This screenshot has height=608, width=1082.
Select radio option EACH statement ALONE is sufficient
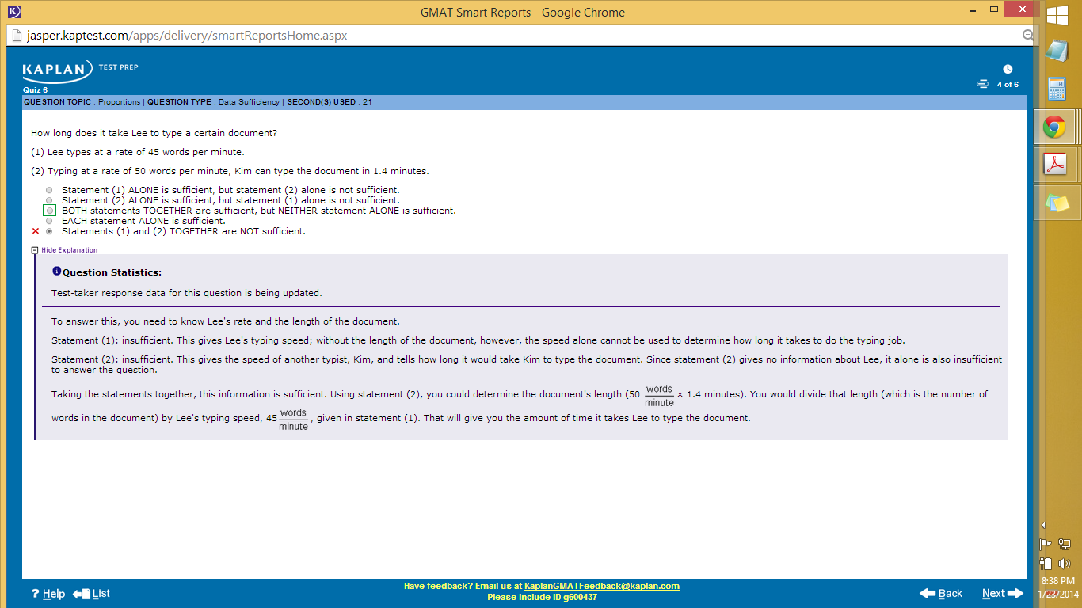tap(49, 221)
